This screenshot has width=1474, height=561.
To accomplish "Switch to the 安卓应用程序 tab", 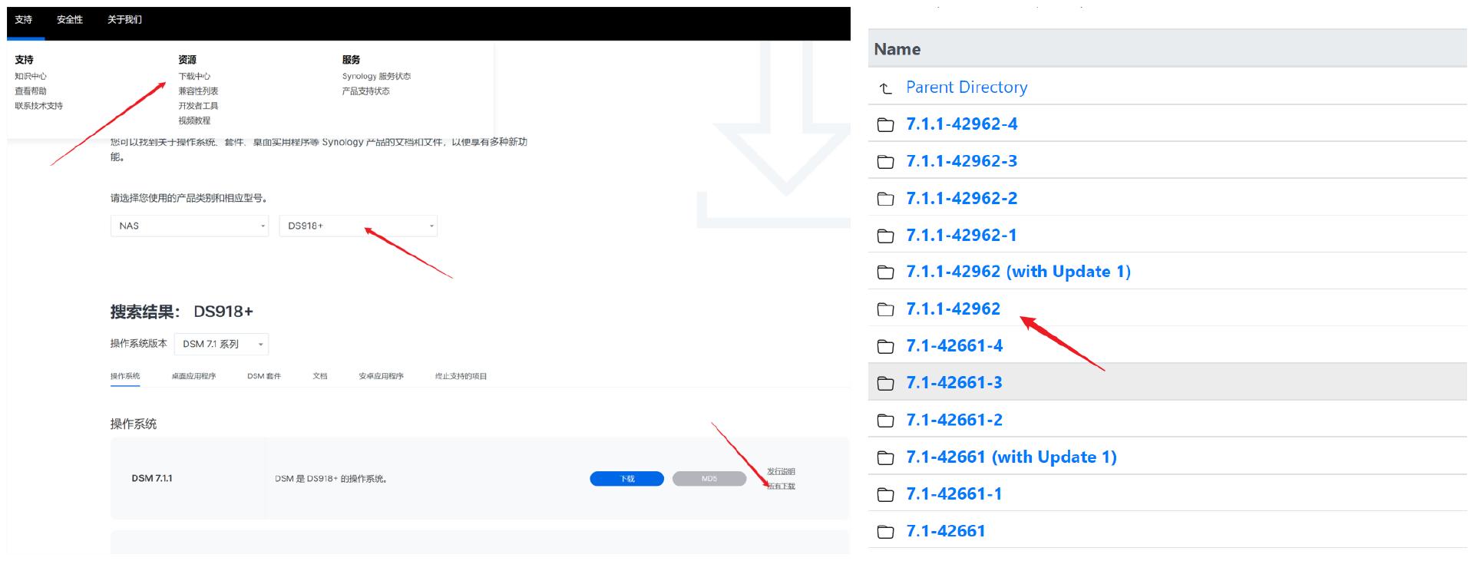I will point(381,376).
